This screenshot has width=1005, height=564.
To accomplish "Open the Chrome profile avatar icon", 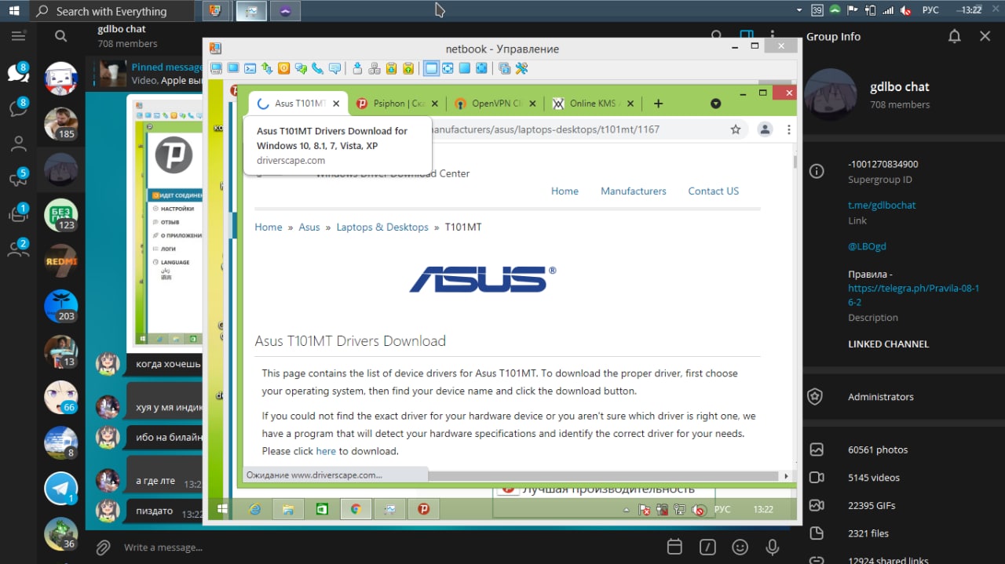I will pyautogui.click(x=764, y=129).
